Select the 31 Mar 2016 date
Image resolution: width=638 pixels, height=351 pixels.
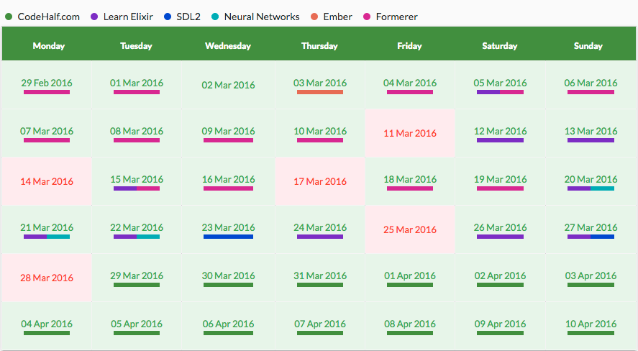320,275
